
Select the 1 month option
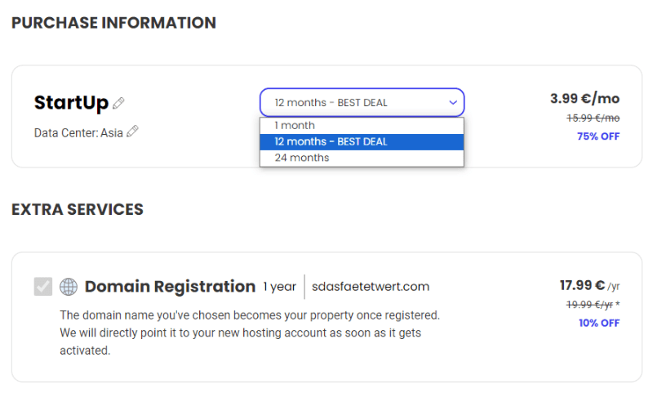point(362,126)
